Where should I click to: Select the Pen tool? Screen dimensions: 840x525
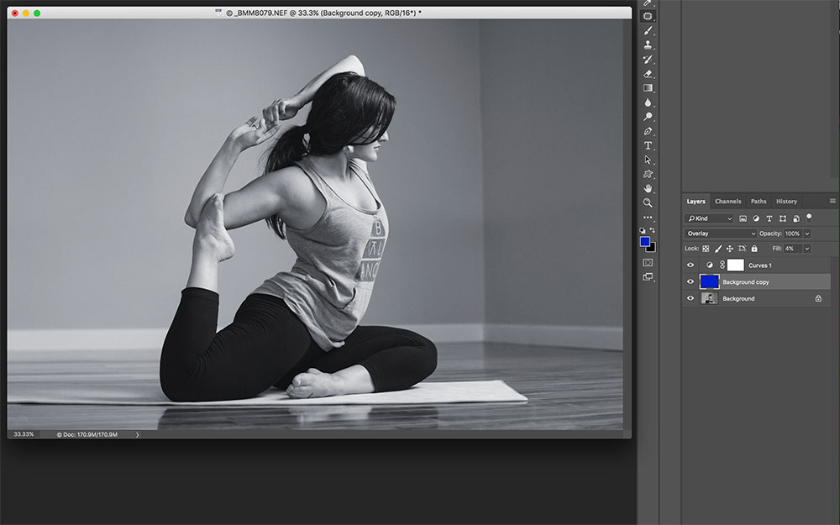click(648, 131)
